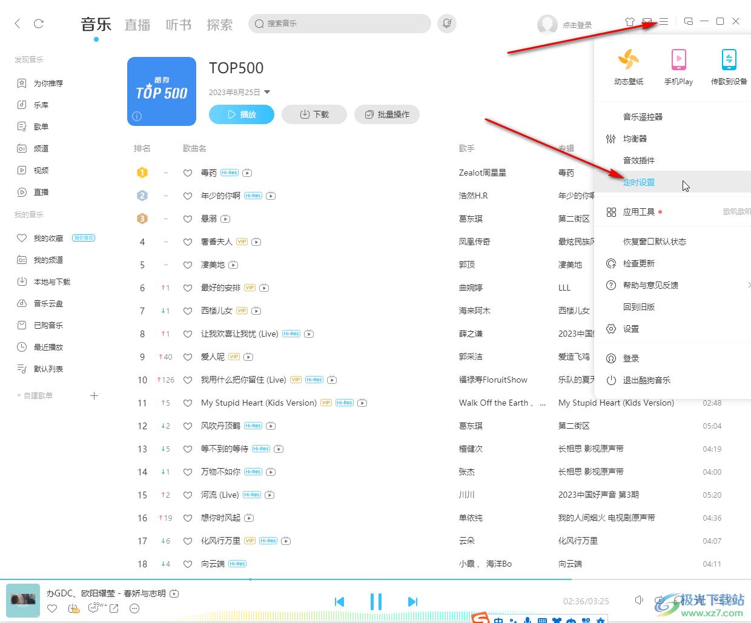The image size is (751, 623).
Task: Show info icon on the TOP500 cover
Action: click(137, 116)
